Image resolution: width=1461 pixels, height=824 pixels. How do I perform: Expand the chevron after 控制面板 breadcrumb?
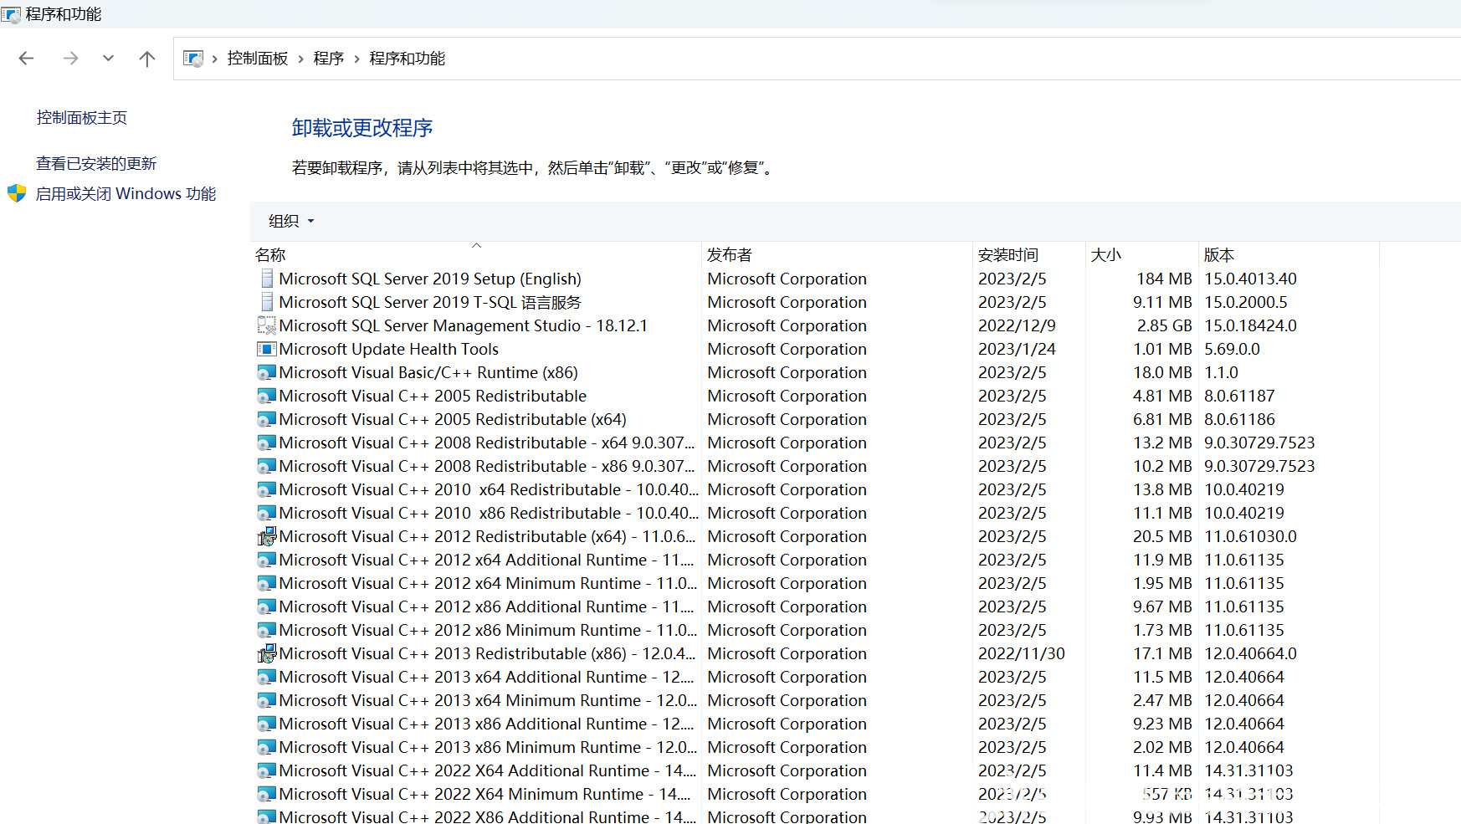(x=300, y=59)
